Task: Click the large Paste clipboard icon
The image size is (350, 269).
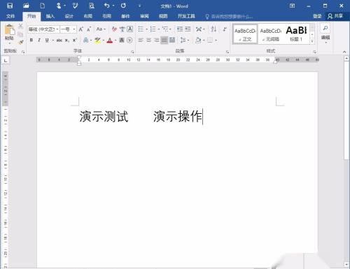Action: pos(9,30)
